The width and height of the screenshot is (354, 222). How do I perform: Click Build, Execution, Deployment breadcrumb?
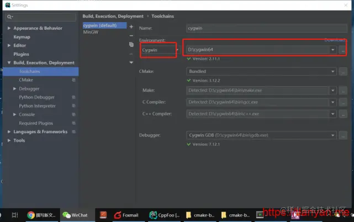tap(113, 16)
